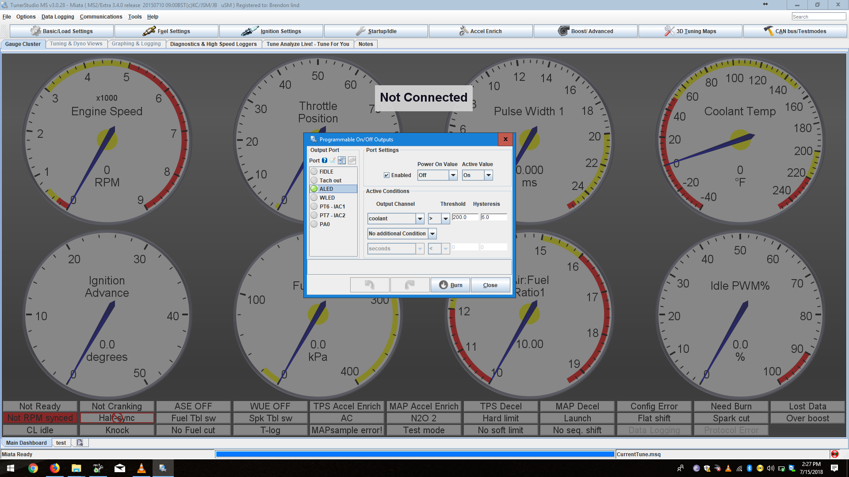Click the Threshold value input field
This screenshot has width=849, height=477.
465,217
